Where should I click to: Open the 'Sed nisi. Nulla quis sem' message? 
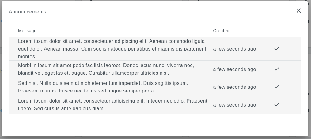(x=103, y=87)
